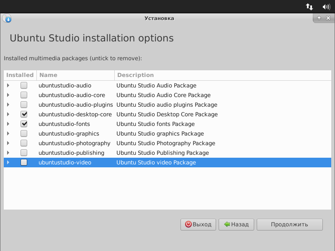The image size is (335, 251).
Task: Untick the ubuntustudio-fonts checkbox
Action: click(x=24, y=124)
